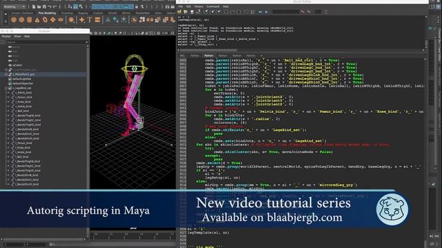
Task: Execute selected script single play arrow
Action: pyautogui.click(x=267, y=12)
